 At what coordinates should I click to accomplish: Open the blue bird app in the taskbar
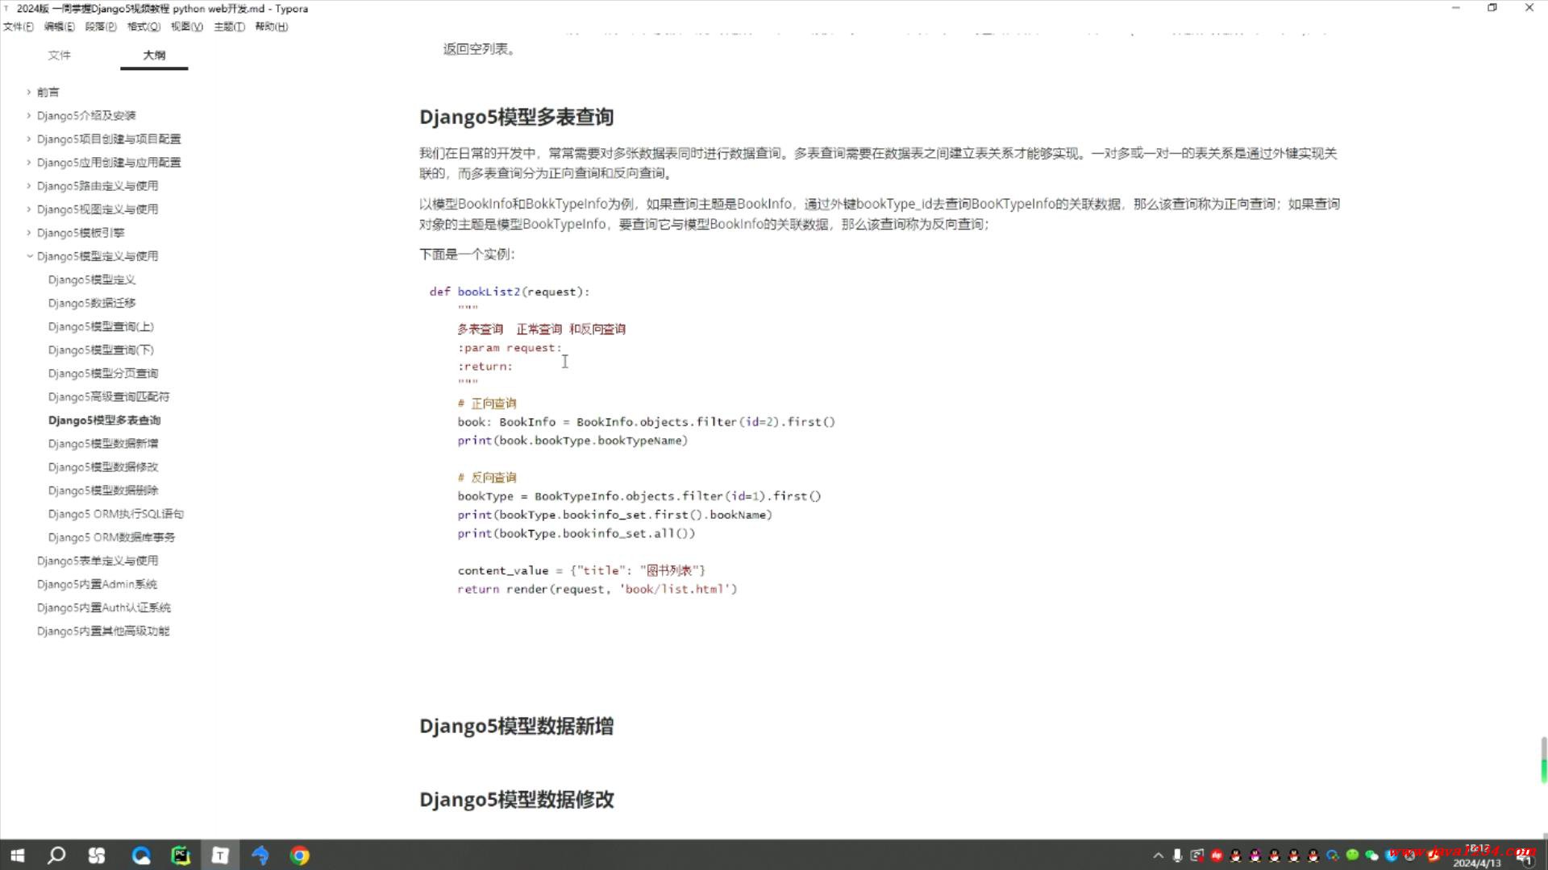[x=260, y=855]
